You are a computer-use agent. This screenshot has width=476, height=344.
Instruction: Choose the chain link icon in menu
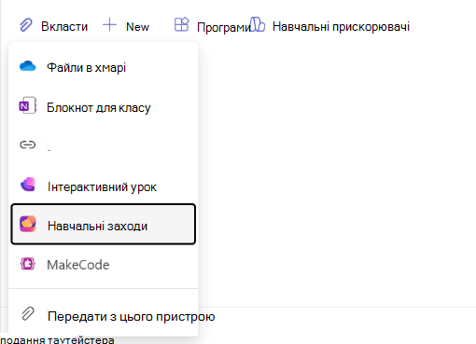(28, 144)
